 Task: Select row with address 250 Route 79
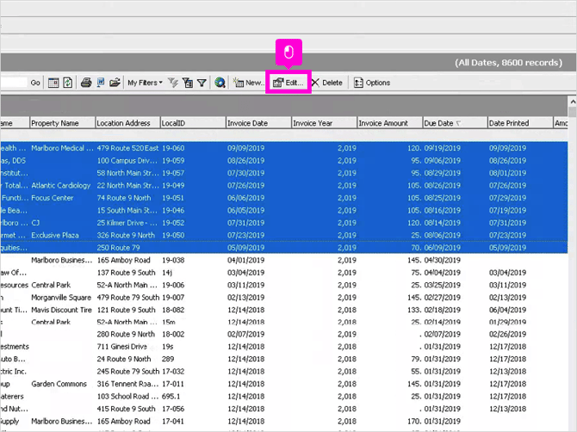[x=283, y=248]
